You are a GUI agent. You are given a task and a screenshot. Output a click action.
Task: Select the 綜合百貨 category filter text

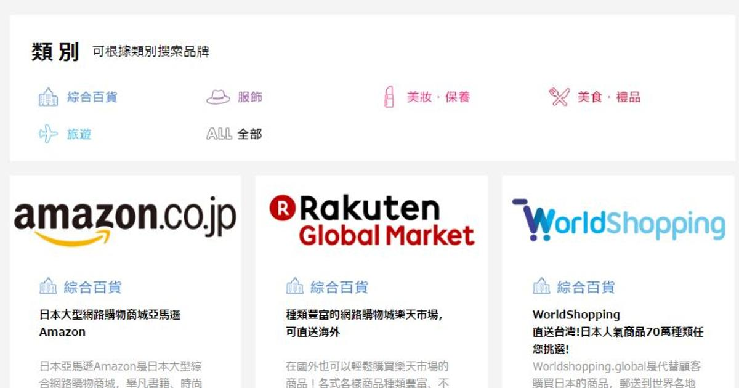coord(92,97)
